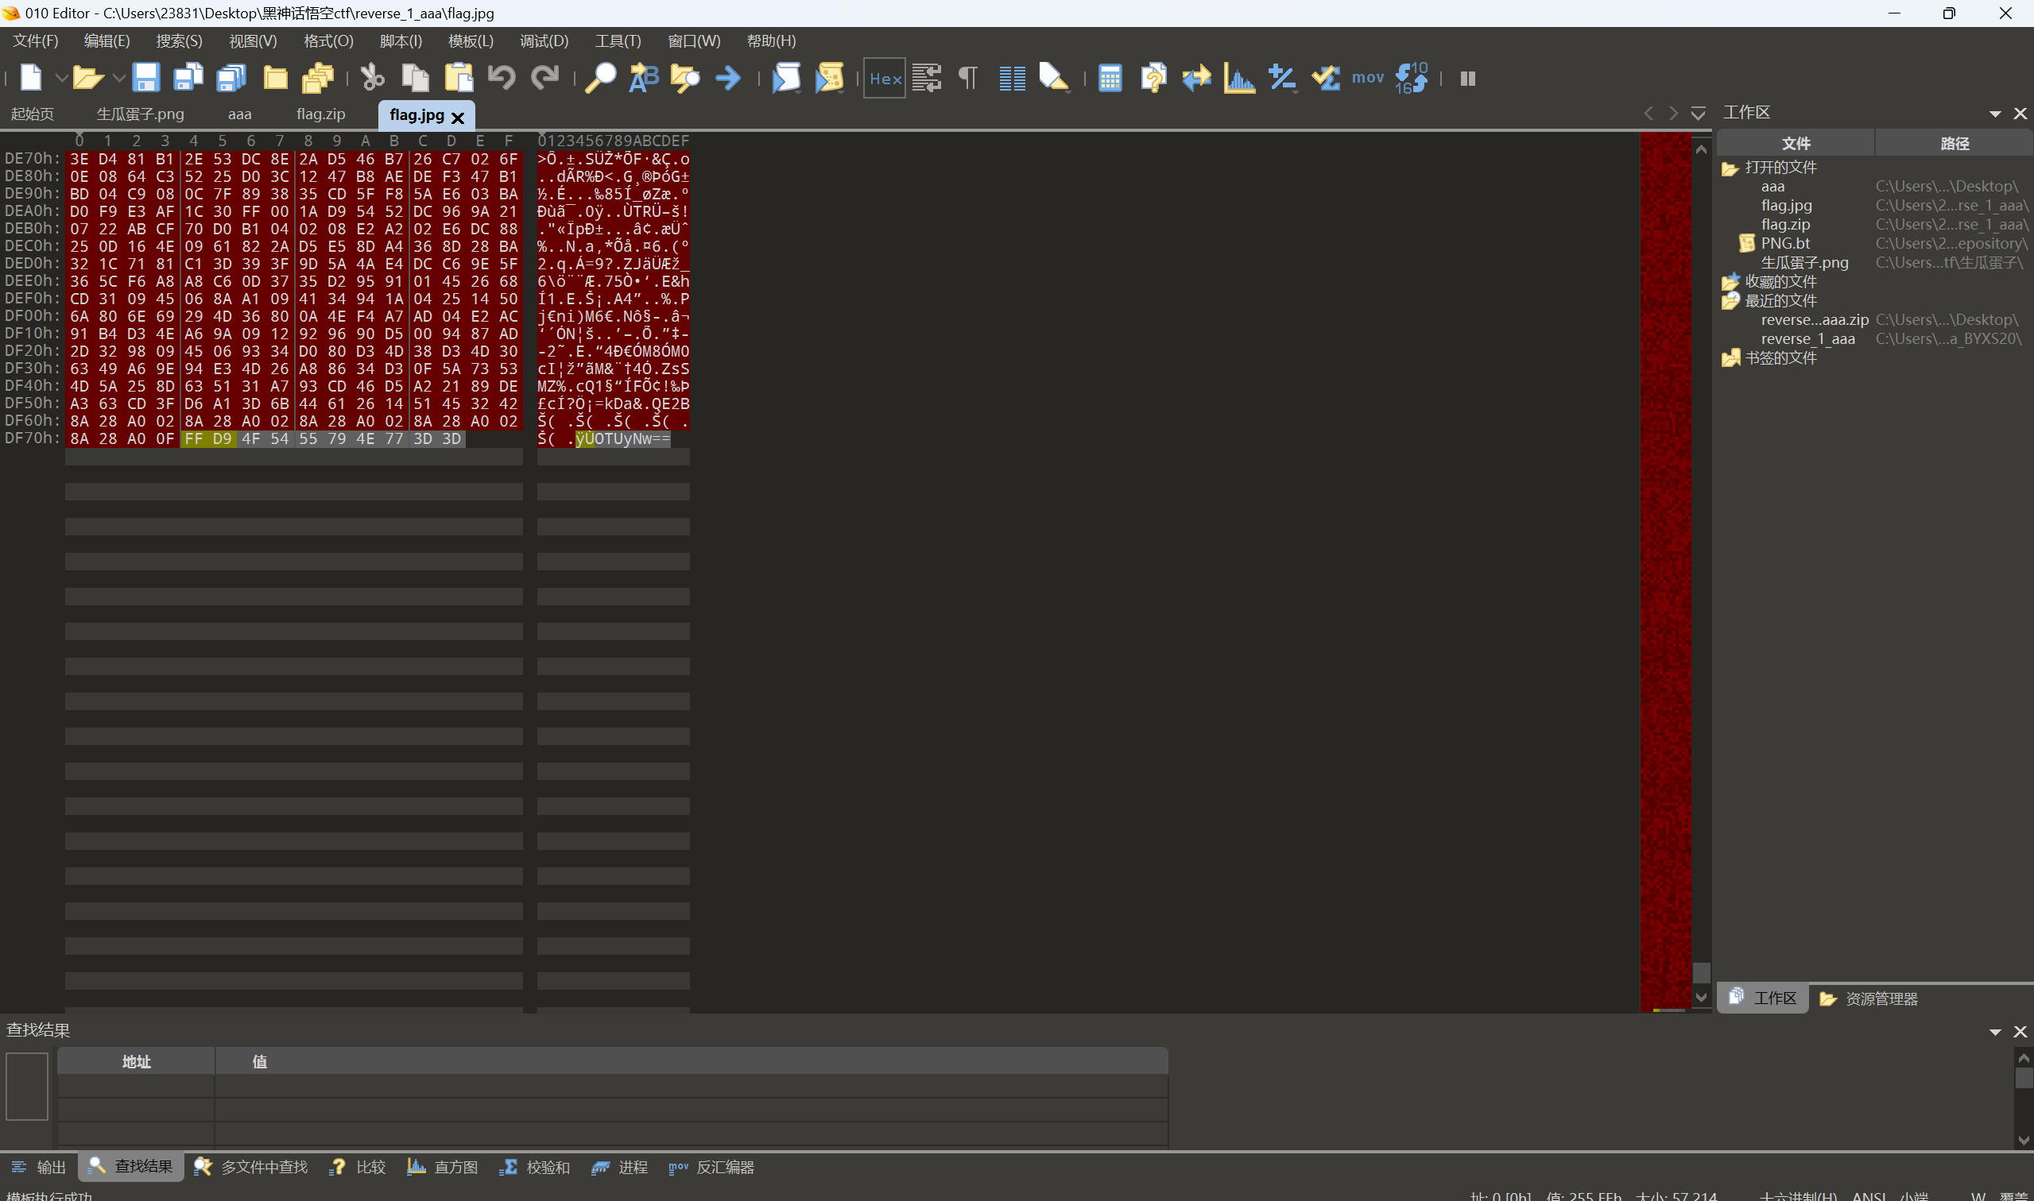Open the 搜索(S) menu

179,41
